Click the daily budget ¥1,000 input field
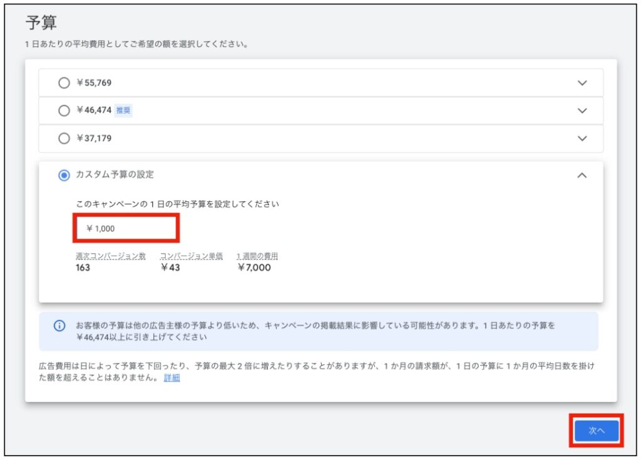This screenshot has width=641, height=460. tap(128, 228)
